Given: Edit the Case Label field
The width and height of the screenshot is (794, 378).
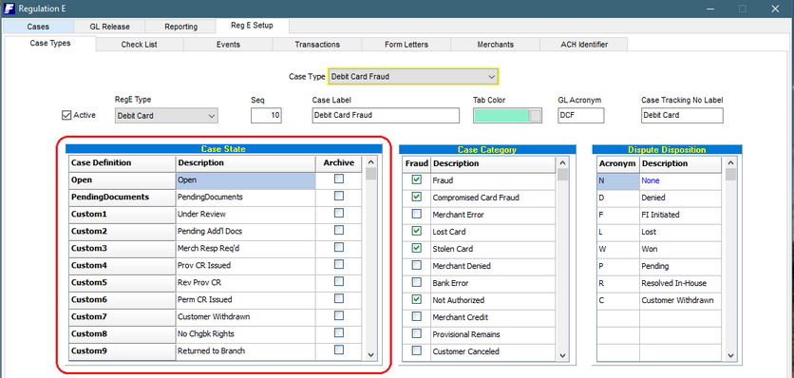Looking at the screenshot, I should [x=386, y=116].
